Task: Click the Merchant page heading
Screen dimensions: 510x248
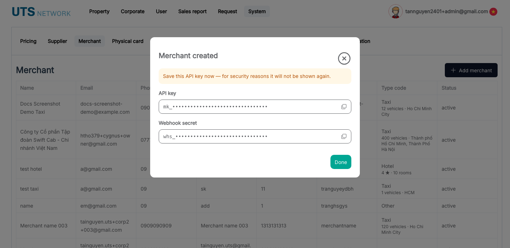Action: [x=35, y=70]
